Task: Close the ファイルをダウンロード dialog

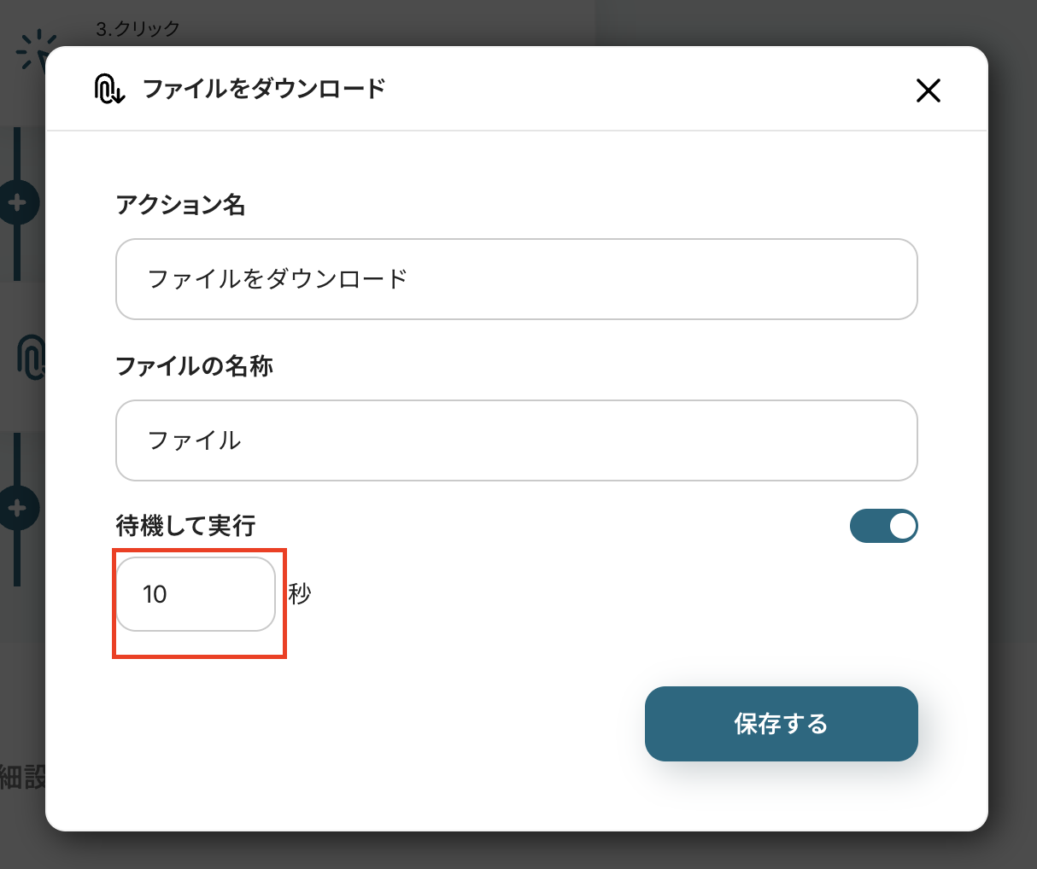Action: click(928, 90)
